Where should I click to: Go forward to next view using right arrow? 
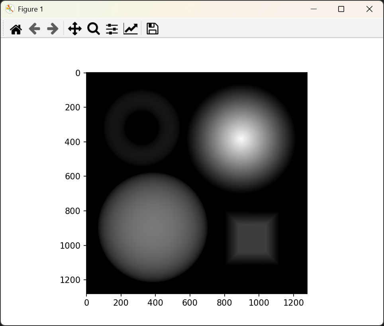tap(53, 29)
